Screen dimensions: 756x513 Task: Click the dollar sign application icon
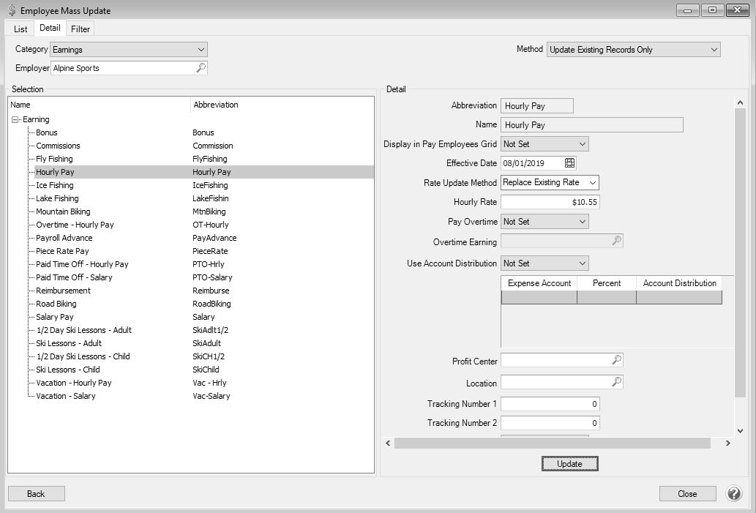coord(12,10)
